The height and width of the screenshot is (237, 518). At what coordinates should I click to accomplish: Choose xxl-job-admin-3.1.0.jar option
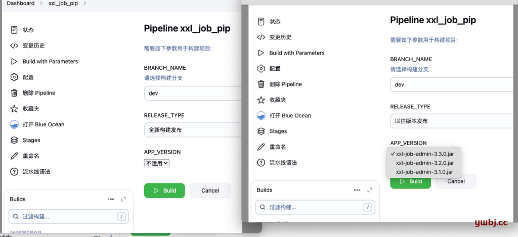pos(424,172)
